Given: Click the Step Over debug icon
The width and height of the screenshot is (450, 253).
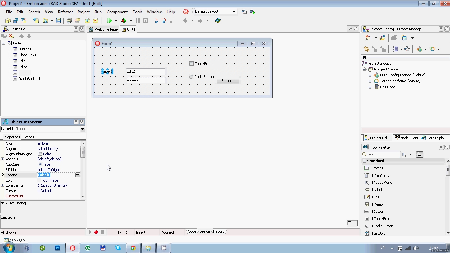Looking at the screenshot, I should coord(164,21).
